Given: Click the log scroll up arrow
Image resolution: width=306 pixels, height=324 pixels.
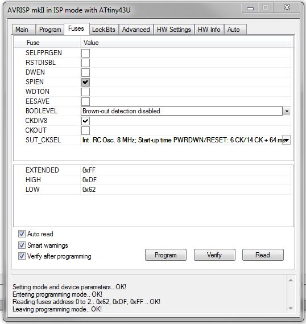Looking at the screenshot, I should click(x=291, y=280).
